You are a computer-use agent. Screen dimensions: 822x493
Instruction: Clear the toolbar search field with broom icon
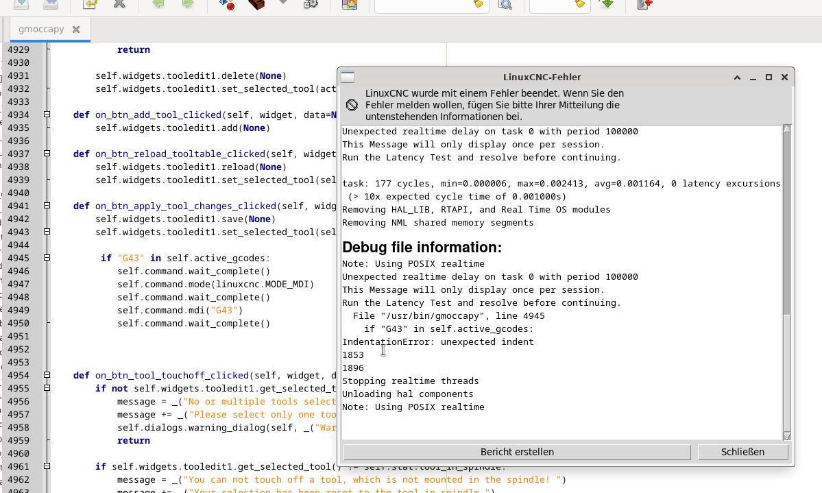tap(478, 4)
